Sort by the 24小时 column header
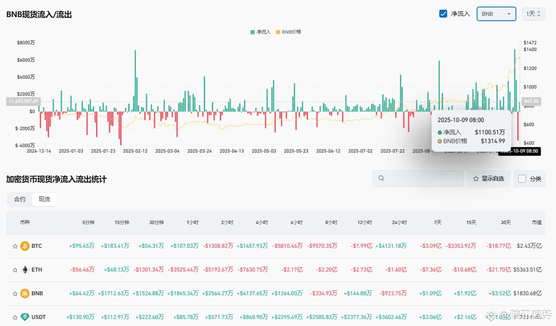This screenshot has width=556, height=326. pos(399,222)
